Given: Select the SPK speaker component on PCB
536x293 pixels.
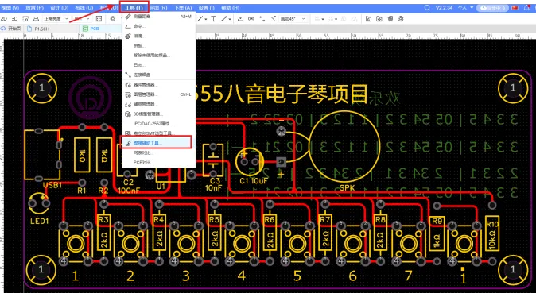Looking at the screenshot, I should pos(344,146).
